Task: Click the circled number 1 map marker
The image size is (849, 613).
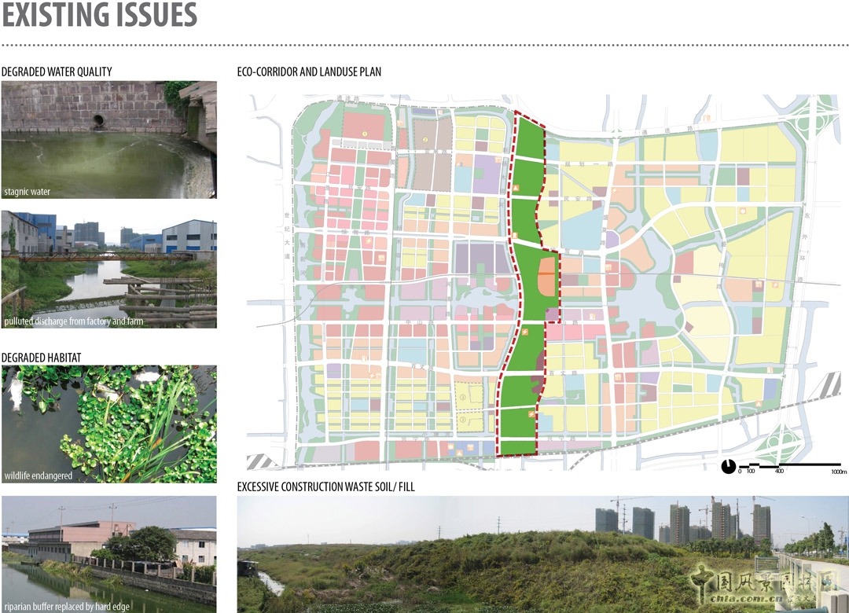Action: point(365,134)
